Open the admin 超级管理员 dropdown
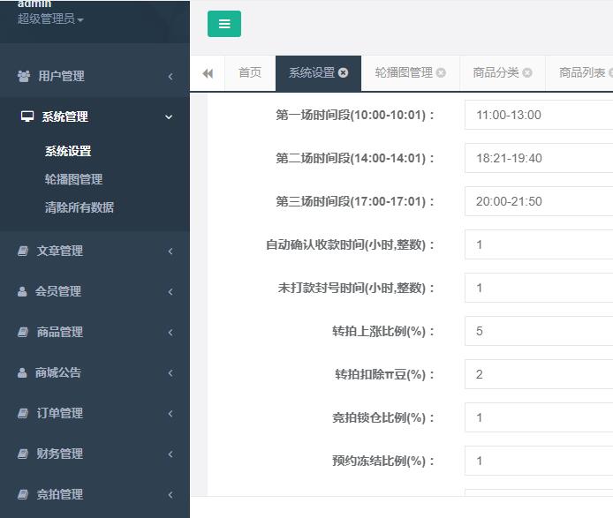 pyautogui.click(x=50, y=19)
